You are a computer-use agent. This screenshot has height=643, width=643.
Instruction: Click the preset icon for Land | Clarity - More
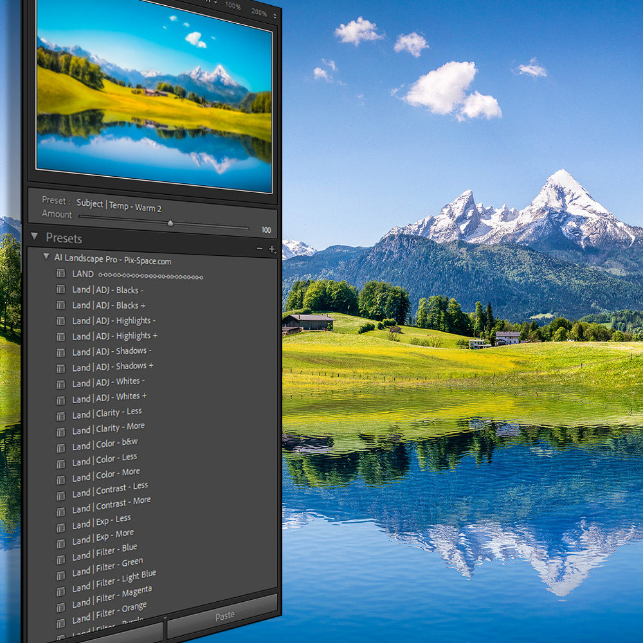pyautogui.click(x=60, y=431)
